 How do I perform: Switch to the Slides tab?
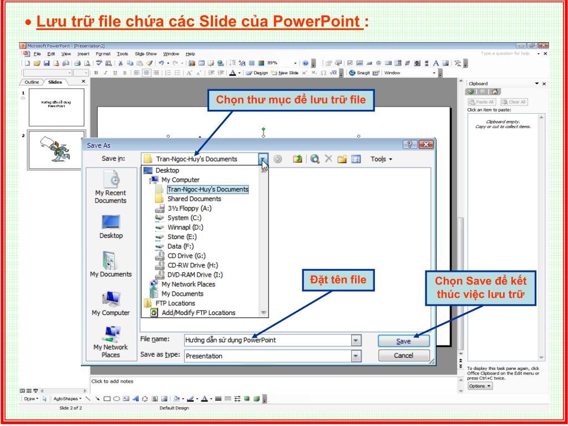pyautogui.click(x=55, y=82)
